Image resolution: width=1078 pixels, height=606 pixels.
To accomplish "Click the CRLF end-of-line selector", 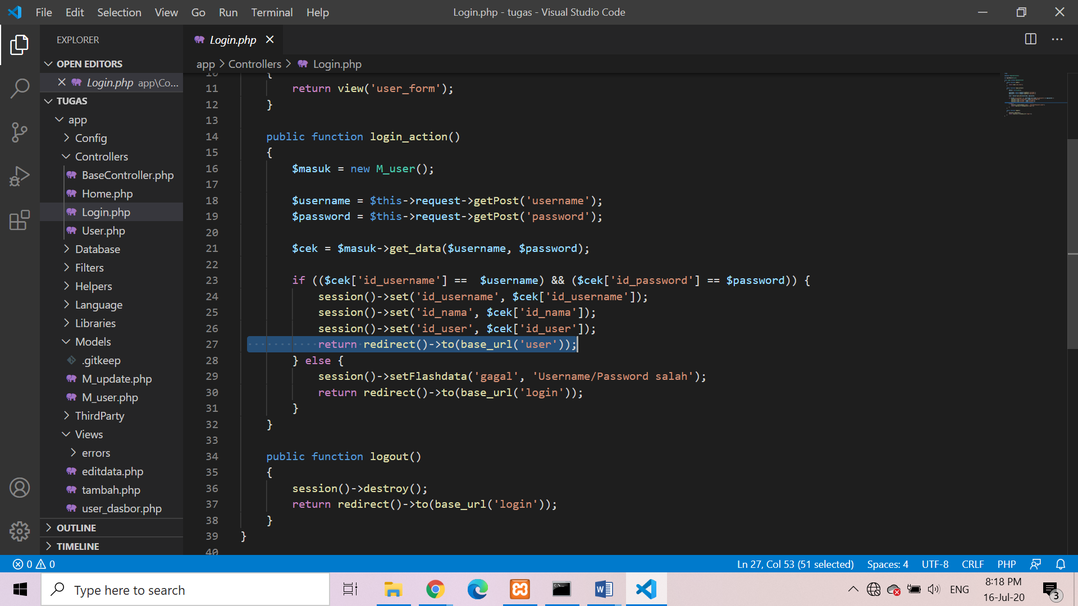I will tap(972, 564).
